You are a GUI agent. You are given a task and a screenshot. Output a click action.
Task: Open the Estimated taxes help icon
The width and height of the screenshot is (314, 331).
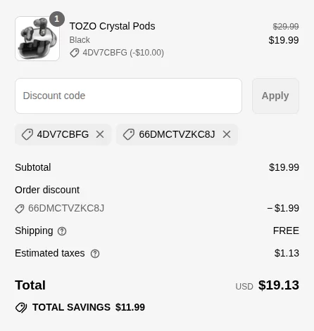click(95, 254)
